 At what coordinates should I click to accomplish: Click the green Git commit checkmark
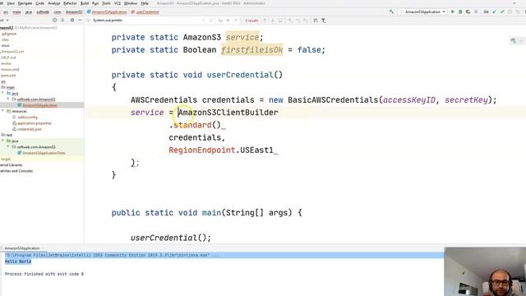click(502, 12)
